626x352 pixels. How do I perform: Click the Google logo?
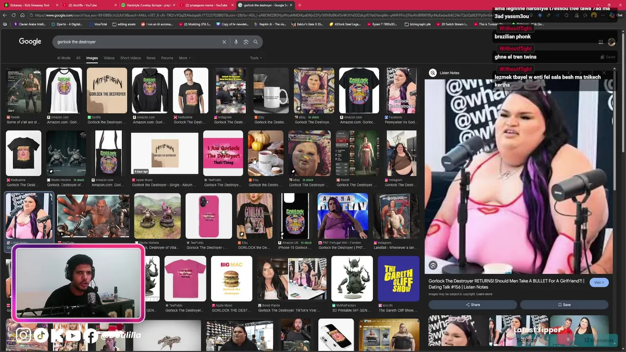coord(30,42)
